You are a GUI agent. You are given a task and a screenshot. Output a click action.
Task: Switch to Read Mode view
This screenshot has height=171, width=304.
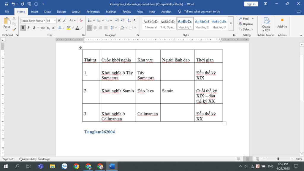(238, 159)
